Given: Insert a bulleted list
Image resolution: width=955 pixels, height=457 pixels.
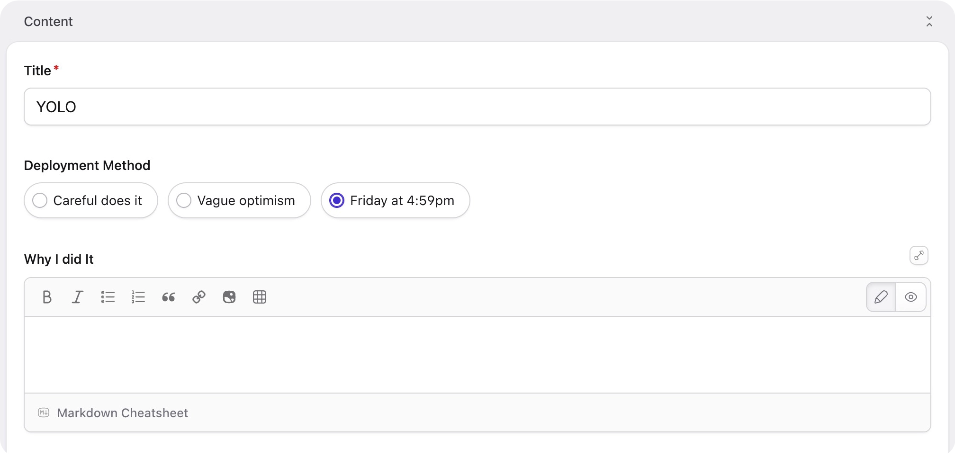Looking at the screenshot, I should pyautogui.click(x=108, y=297).
